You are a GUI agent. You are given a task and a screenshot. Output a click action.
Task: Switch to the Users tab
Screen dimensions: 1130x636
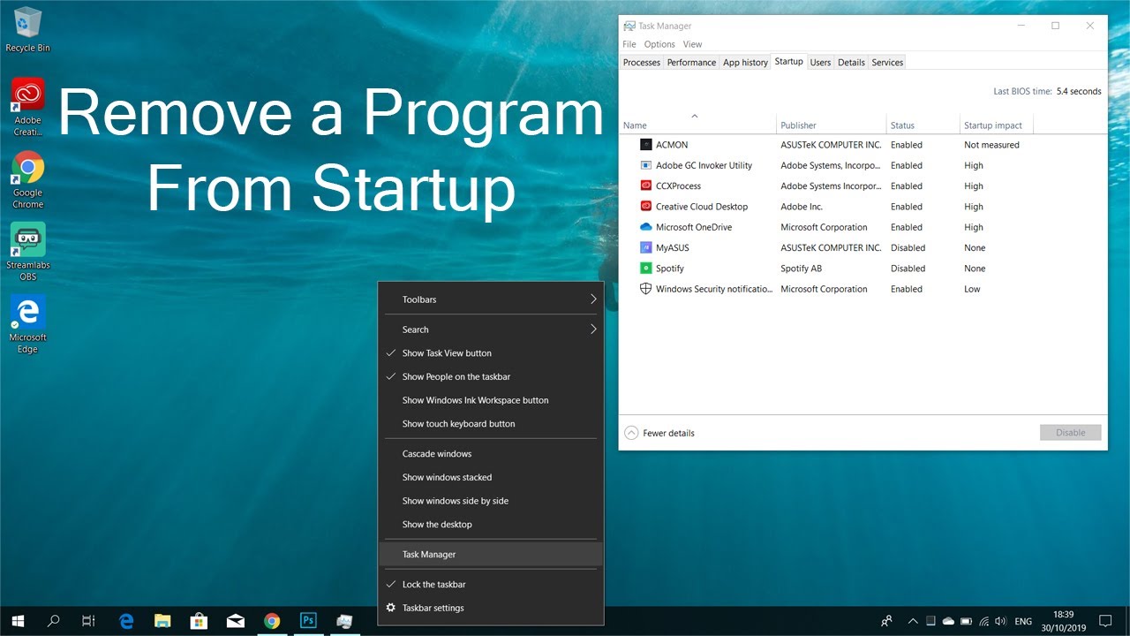pos(820,63)
